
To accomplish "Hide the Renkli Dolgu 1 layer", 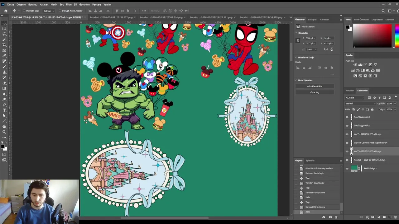I will point(347,169).
